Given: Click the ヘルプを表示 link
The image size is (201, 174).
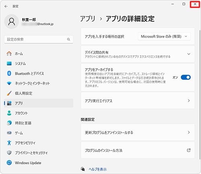Looking at the screenshot, I should (x=98, y=169).
